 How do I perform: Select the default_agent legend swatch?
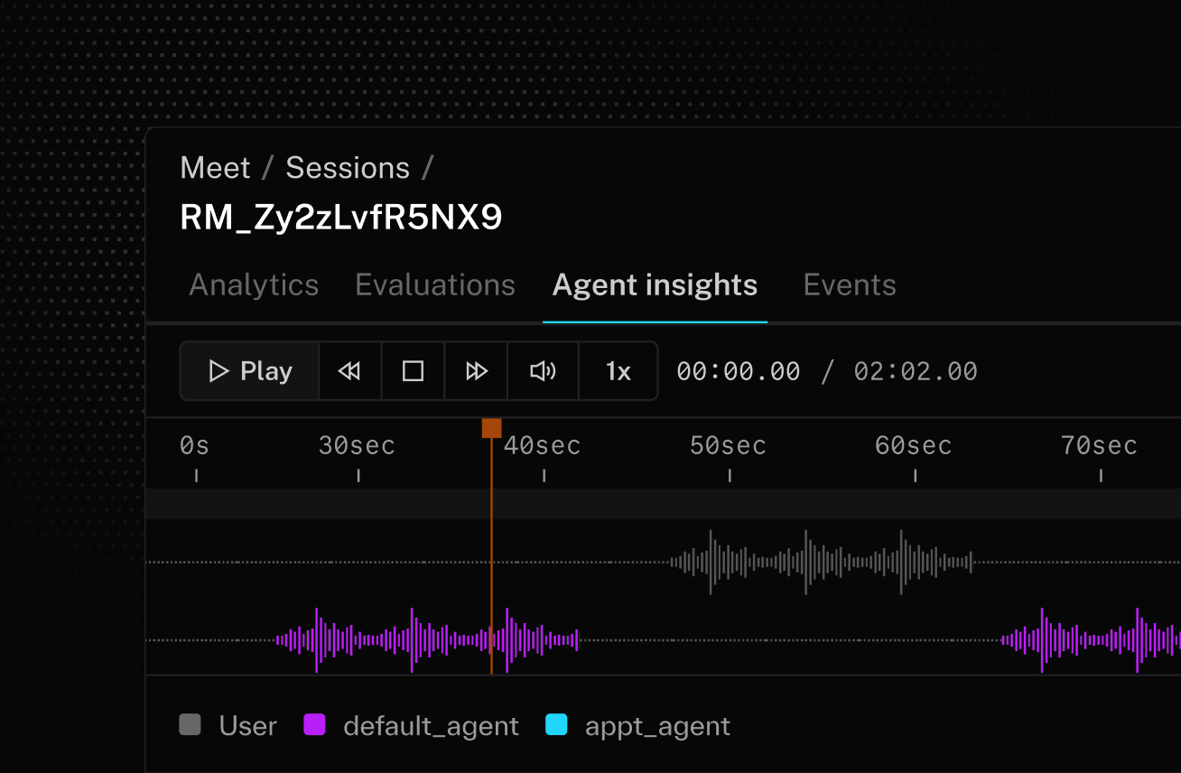point(315,725)
